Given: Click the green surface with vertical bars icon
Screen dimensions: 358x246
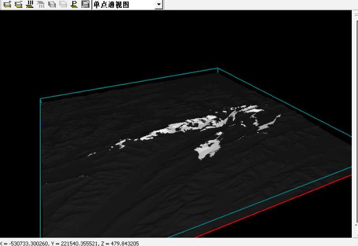Looking at the screenshot, I should 30,4.
